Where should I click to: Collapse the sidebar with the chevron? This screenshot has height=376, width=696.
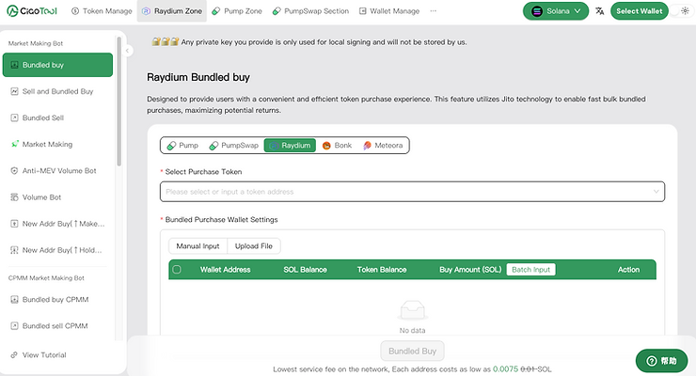(x=127, y=51)
